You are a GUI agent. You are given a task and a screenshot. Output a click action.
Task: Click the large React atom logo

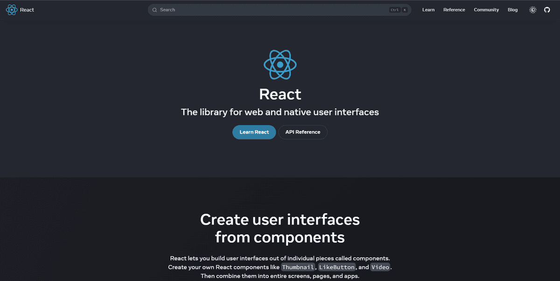[x=280, y=64]
